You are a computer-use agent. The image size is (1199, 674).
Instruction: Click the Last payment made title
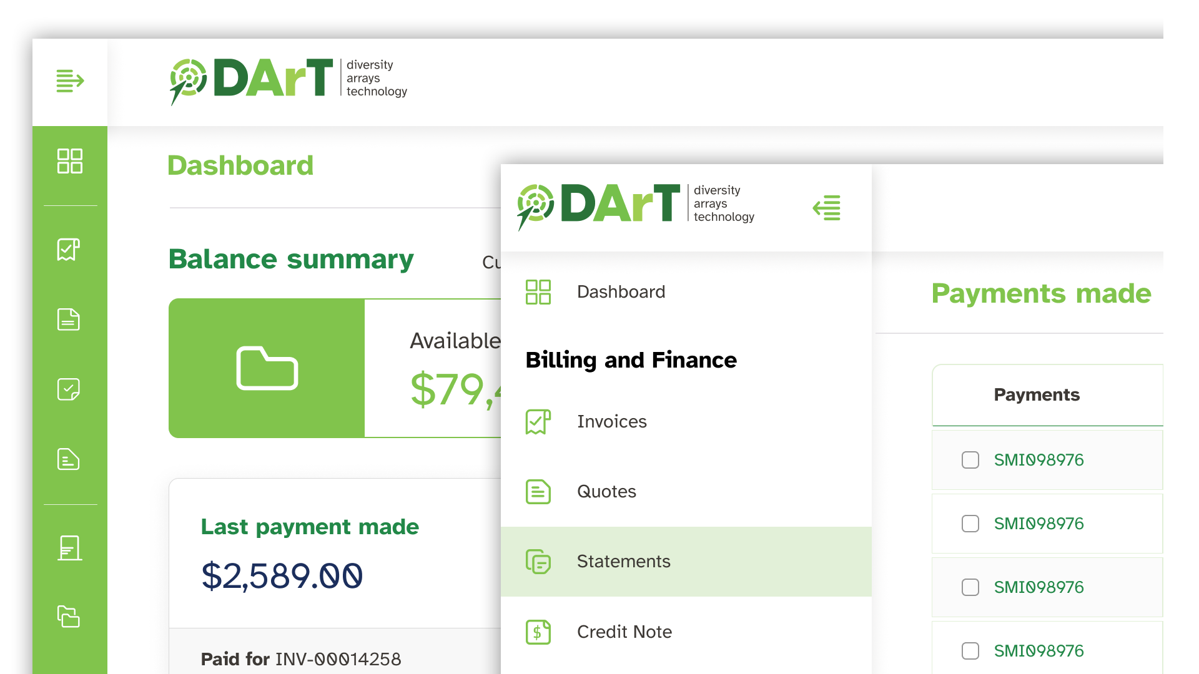click(310, 527)
